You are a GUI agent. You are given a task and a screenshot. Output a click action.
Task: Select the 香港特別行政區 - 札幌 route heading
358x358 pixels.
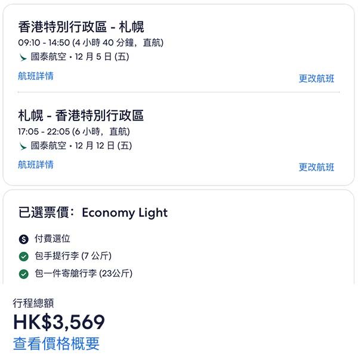point(81,27)
